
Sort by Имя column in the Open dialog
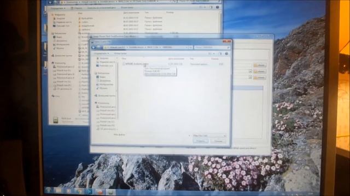(124, 59)
